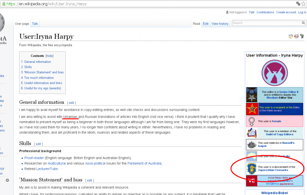Click the sidebar languages settings gear
This screenshot has width=307, height=195.
[x=7, y=180]
